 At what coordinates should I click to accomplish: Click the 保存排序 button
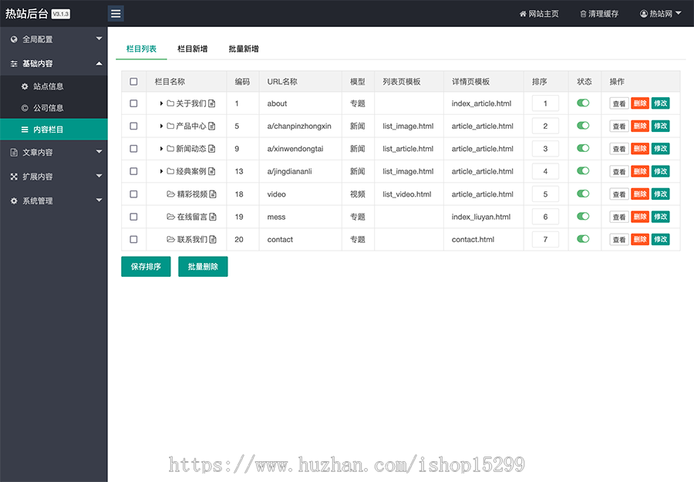click(x=146, y=267)
